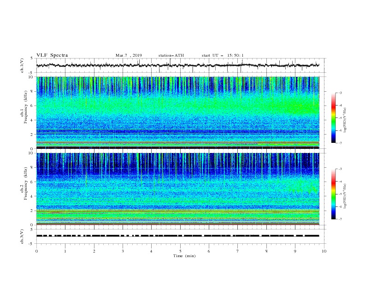
Task: Click the "6" kHz tick on ch.1 axis
Action: (x=32, y=106)
